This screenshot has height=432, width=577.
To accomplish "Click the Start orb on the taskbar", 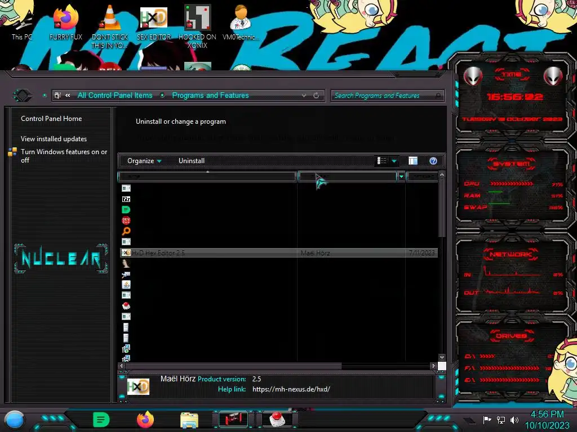I will pos(15,420).
